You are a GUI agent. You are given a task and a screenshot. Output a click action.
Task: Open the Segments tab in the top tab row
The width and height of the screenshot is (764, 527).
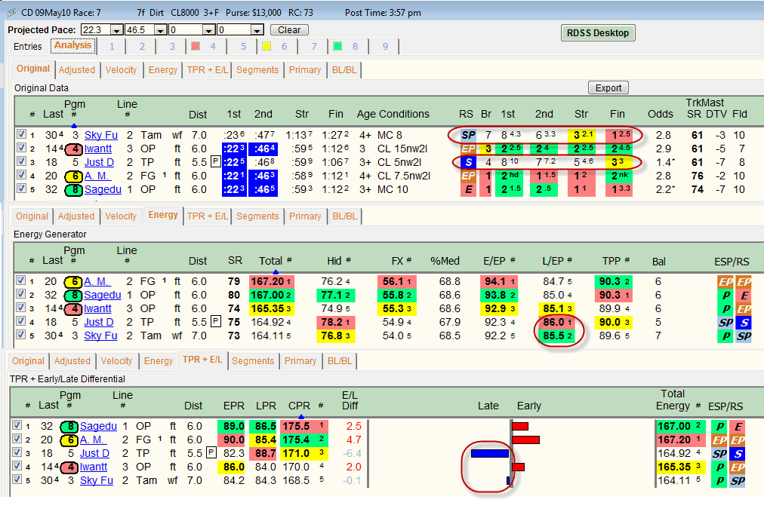[257, 70]
